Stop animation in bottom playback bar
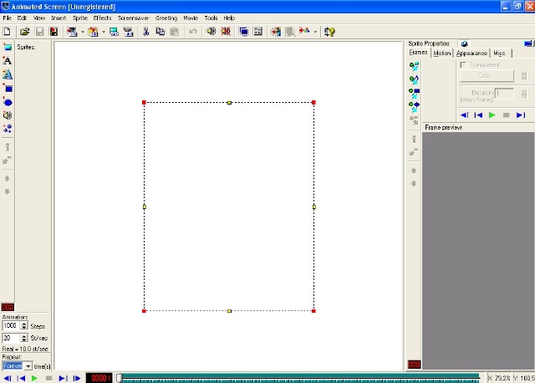Image resolution: width=535 pixels, height=383 pixels. point(48,378)
